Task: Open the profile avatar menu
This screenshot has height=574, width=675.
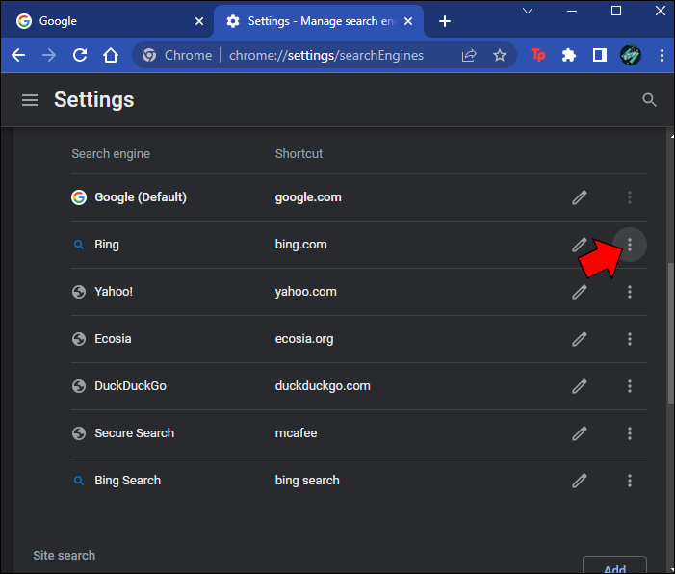Action: click(631, 55)
